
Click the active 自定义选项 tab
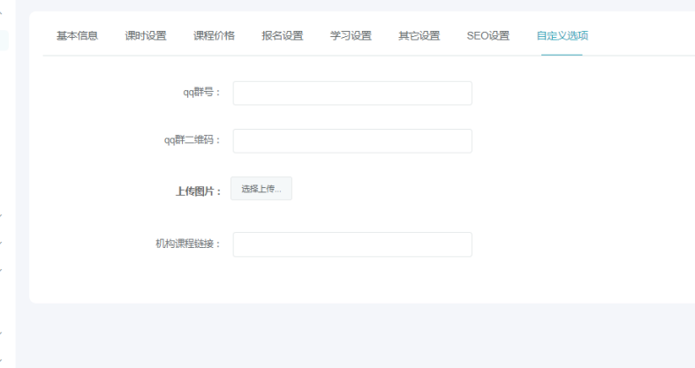(x=562, y=36)
